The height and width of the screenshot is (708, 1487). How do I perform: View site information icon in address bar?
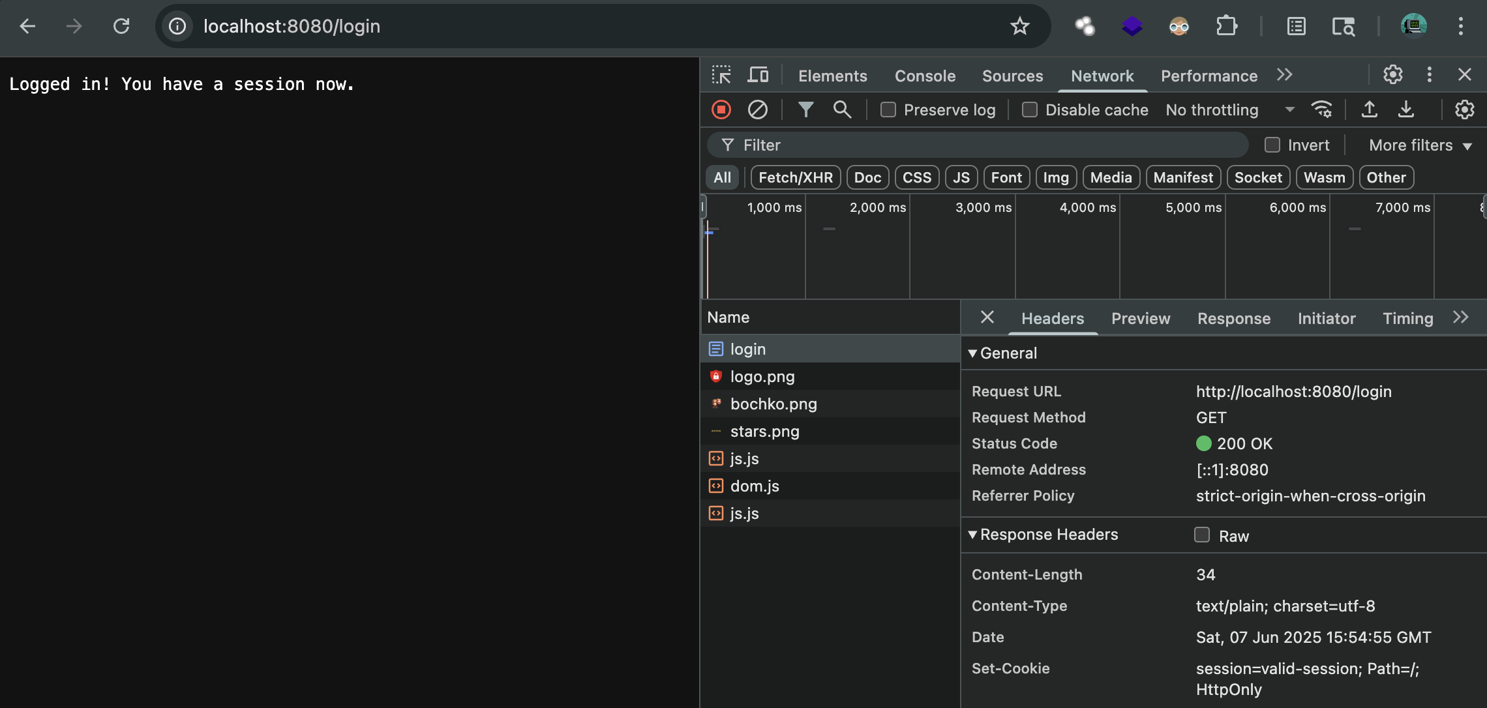[177, 26]
